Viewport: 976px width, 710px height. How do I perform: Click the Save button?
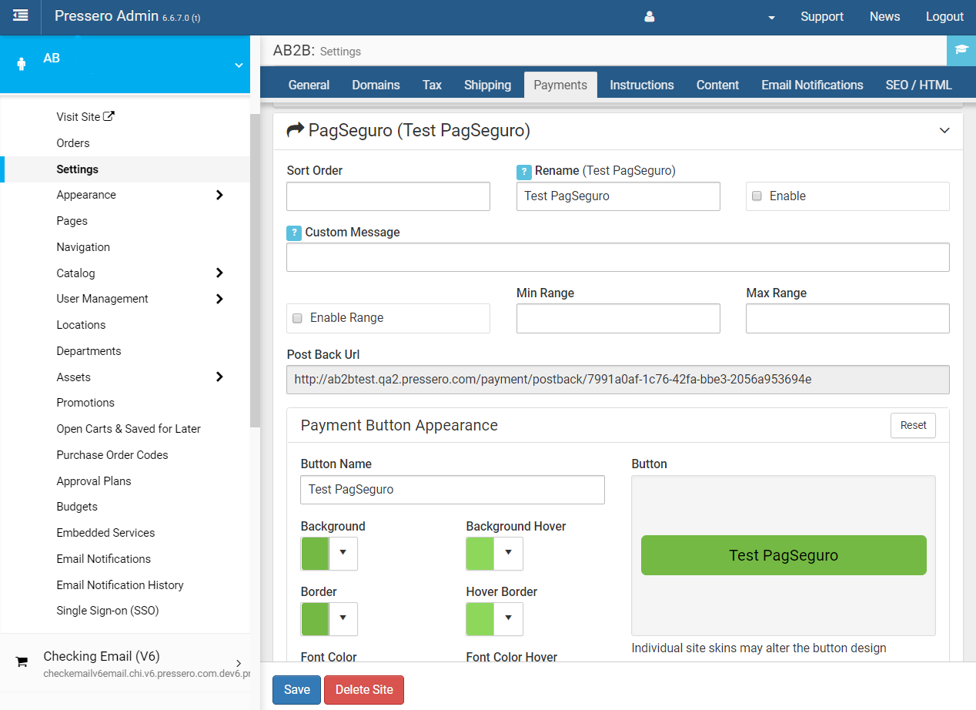pos(296,690)
